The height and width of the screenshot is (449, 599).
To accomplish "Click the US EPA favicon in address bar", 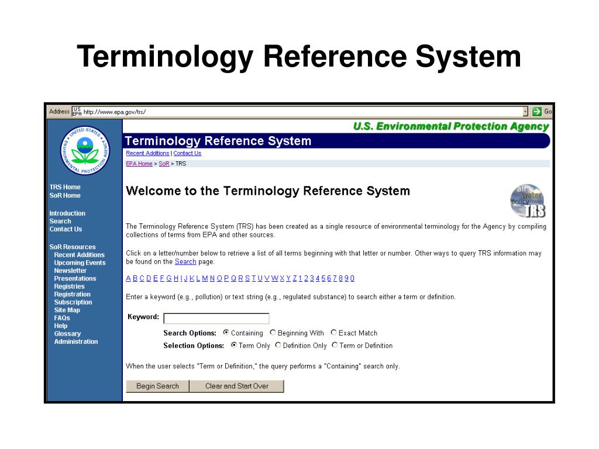I will click(77, 112).
